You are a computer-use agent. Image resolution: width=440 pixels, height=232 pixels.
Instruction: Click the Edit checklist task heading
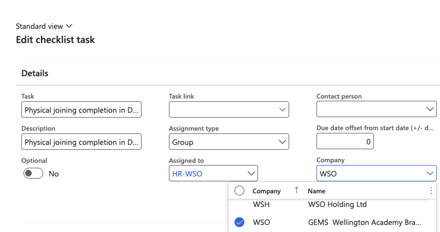click(55, 40)
